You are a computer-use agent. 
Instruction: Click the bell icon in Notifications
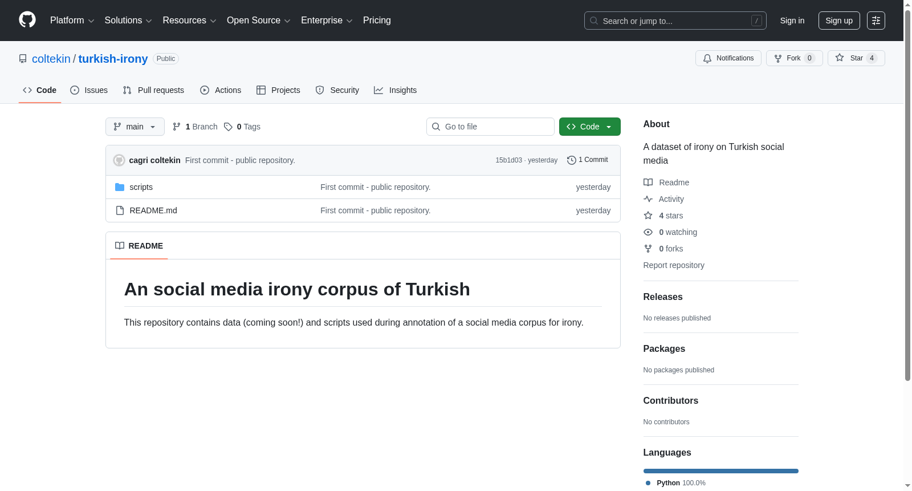pyautogui.click(x=707, y=58)
